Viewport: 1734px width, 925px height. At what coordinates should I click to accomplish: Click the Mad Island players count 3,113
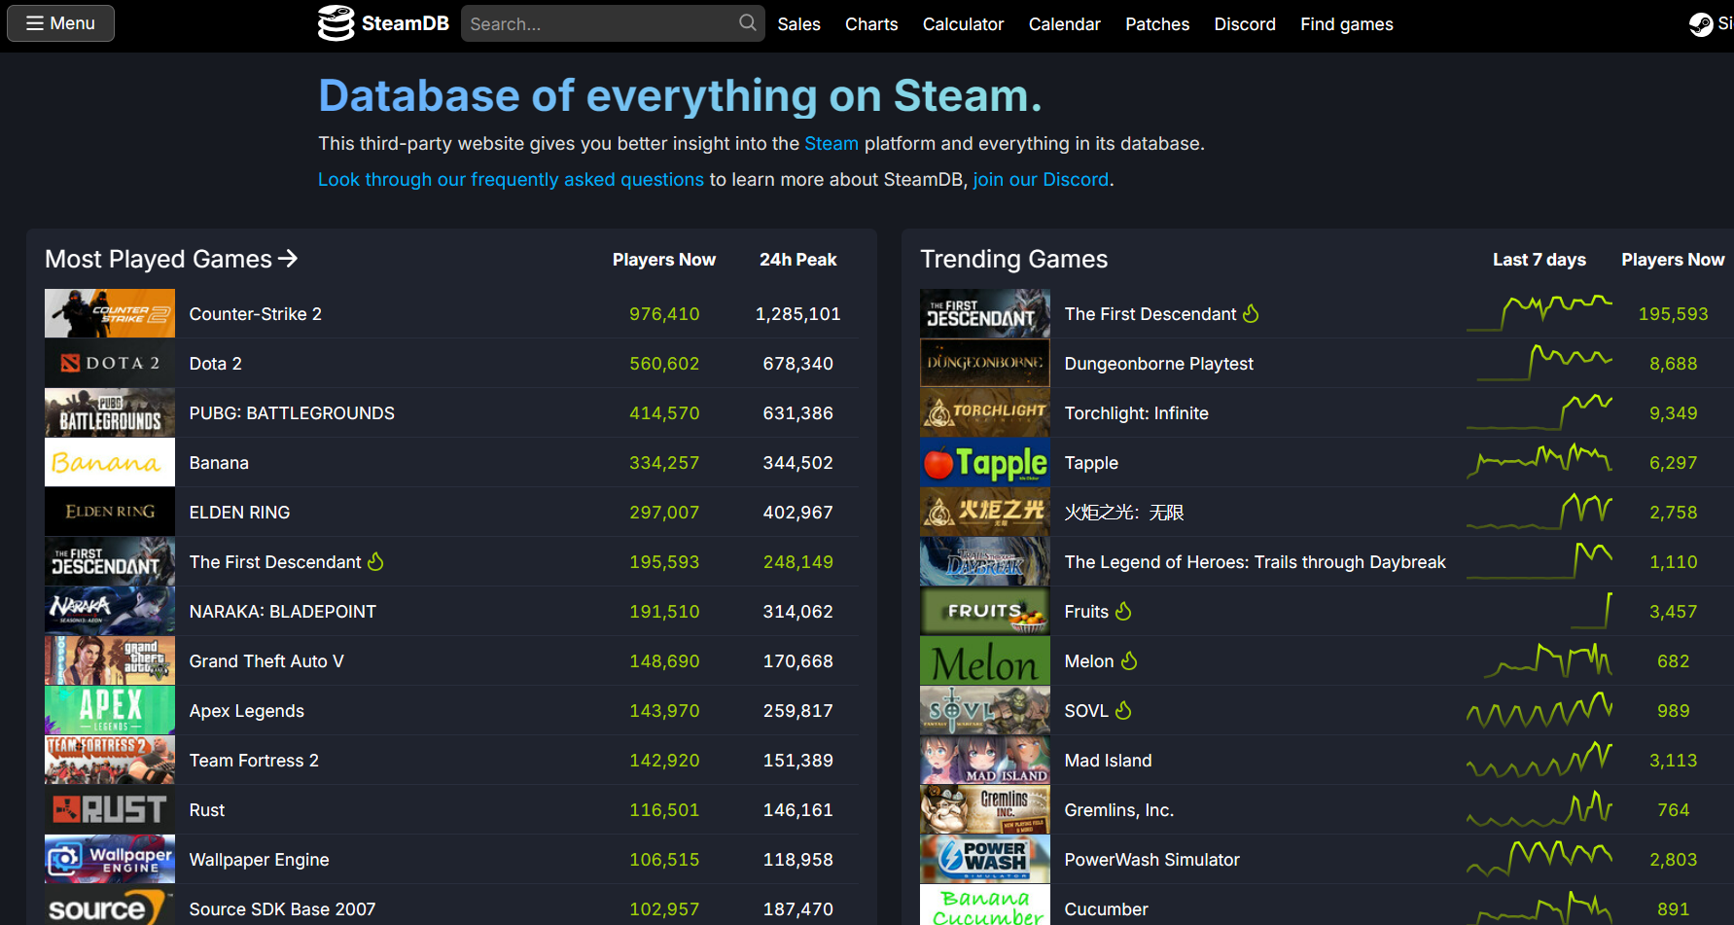pyautogui.click(x=1673, y=761)
